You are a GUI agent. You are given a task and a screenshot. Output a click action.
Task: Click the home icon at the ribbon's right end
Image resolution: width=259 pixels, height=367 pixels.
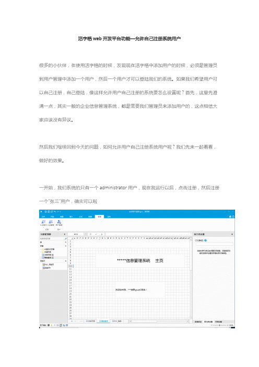[x=230, y=216]
